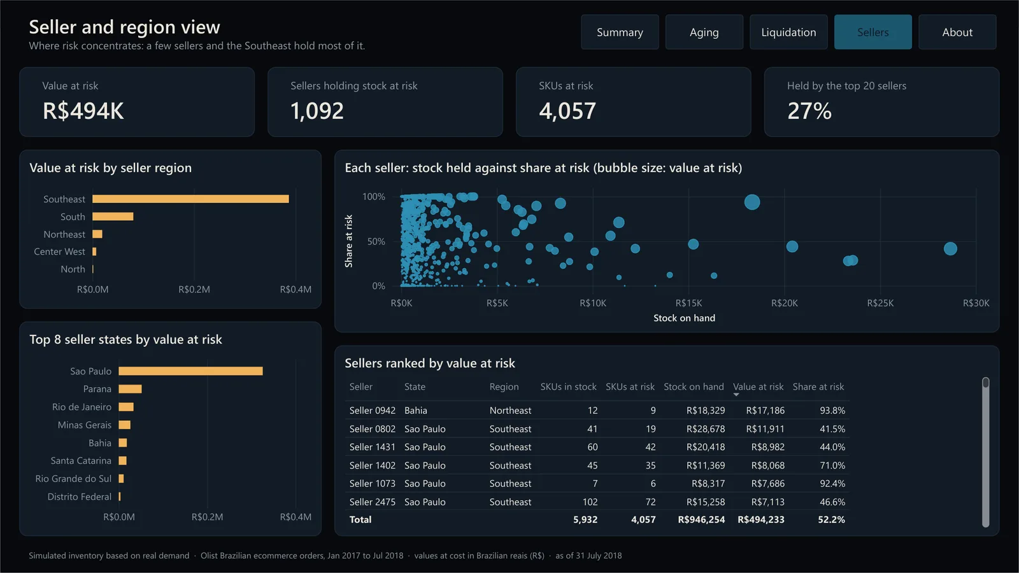Image resolution: width=1019 pixels, height=573 pixels.
Task: Select the Southeast bar in region chart
Action: point(190,199)
